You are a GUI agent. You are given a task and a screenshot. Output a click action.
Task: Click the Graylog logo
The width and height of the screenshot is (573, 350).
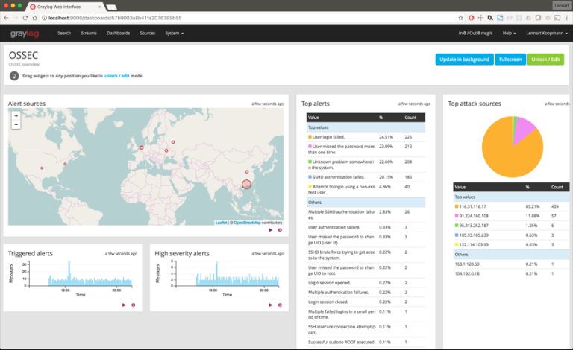coord(25,34)
